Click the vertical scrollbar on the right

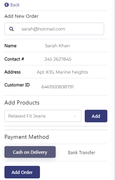[113, 90]
